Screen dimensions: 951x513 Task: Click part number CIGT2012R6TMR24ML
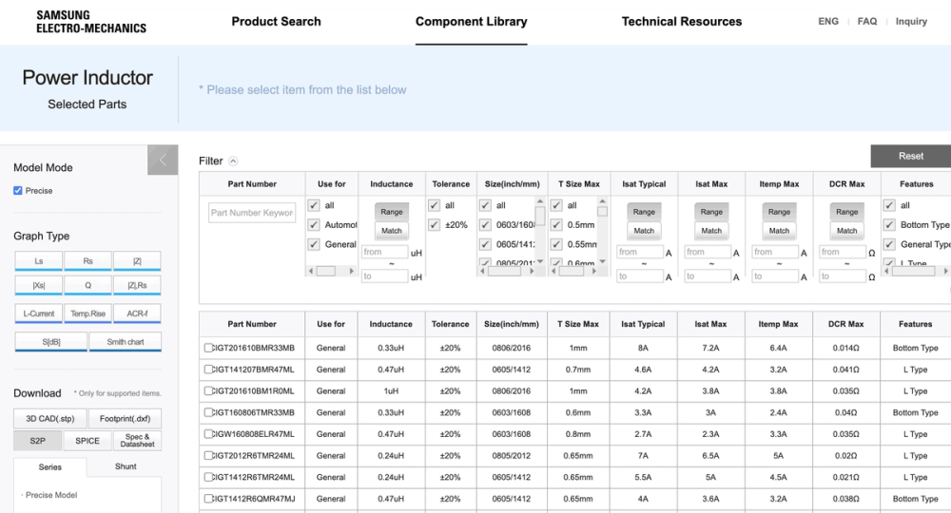tap(253, 455)
